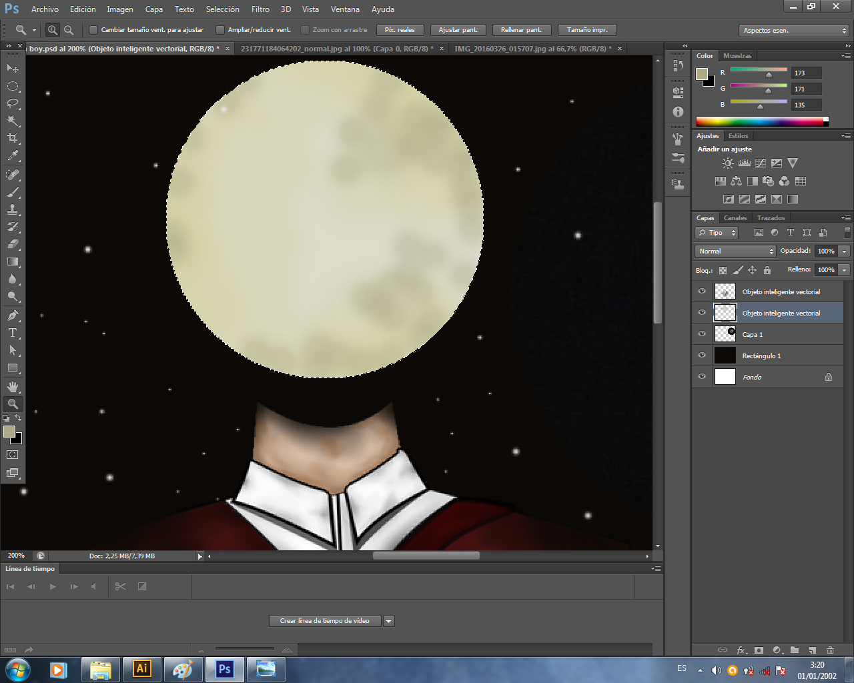
Task: Open Opacidad value dropdown arrow
Action: pyautogui.click(x=845, y=251)
